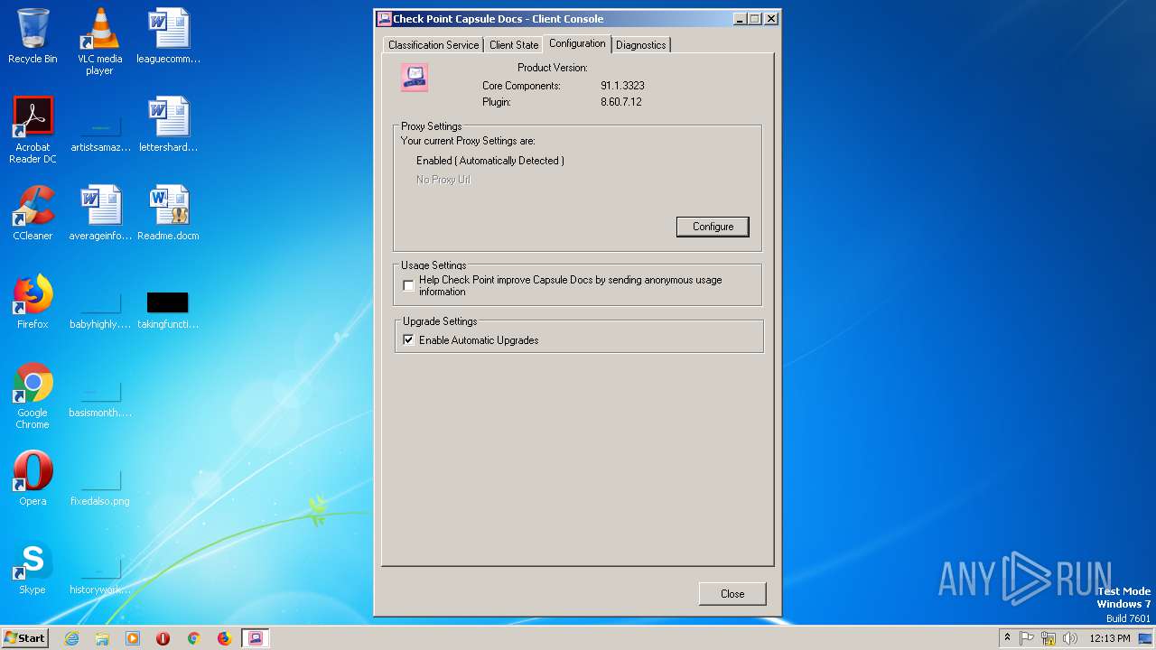Click the Chrome icon in taskbar
1156x650 pixels.
193,638
